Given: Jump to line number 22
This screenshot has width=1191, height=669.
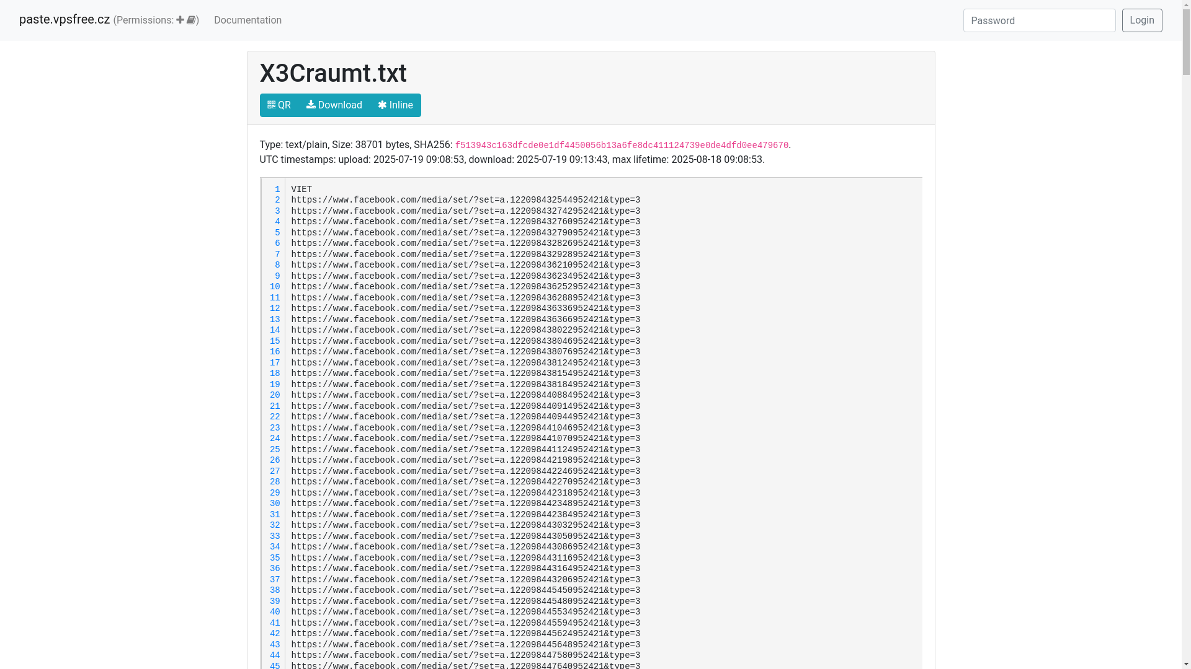Looking at the screenshot, I should [x=275, y=417].
